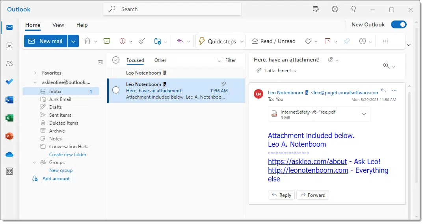Viewport: 424px width, 224px height.
Task: Open the Delete options dropdown arrow
Action: (x=95, y=41)
